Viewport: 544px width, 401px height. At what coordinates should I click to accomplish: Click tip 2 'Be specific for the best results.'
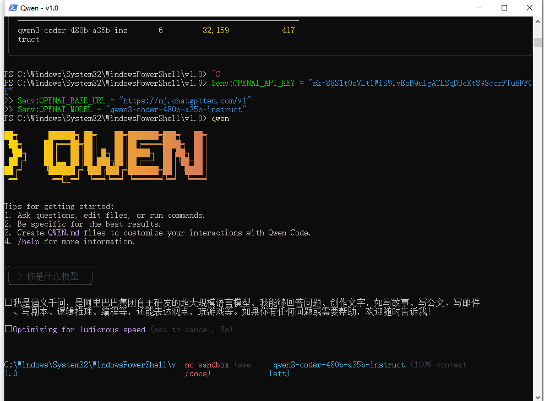(x=89, y=224)
